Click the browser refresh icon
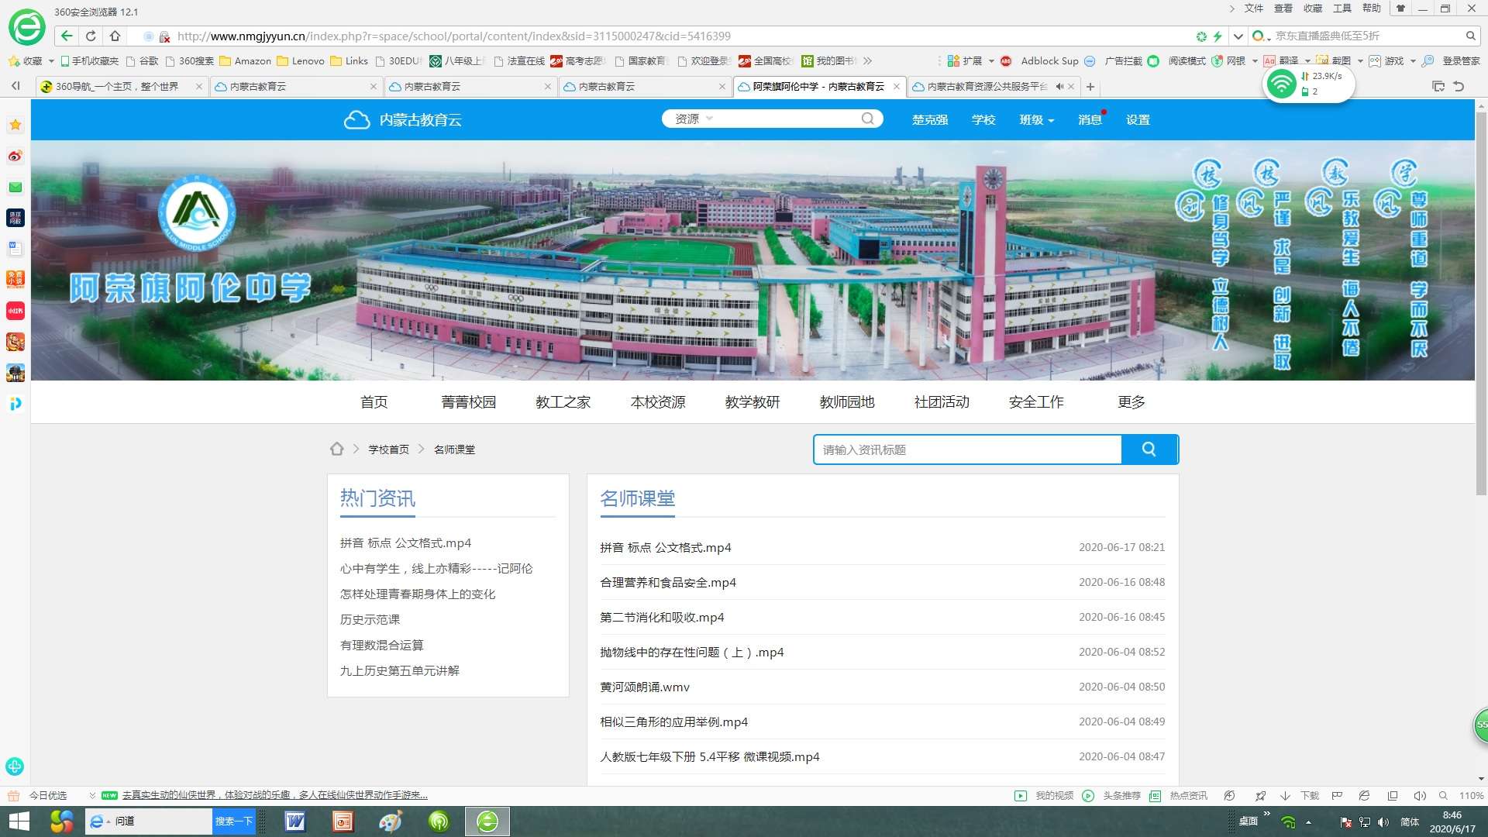Screen dimensions: 1488x837 point(91,36)
